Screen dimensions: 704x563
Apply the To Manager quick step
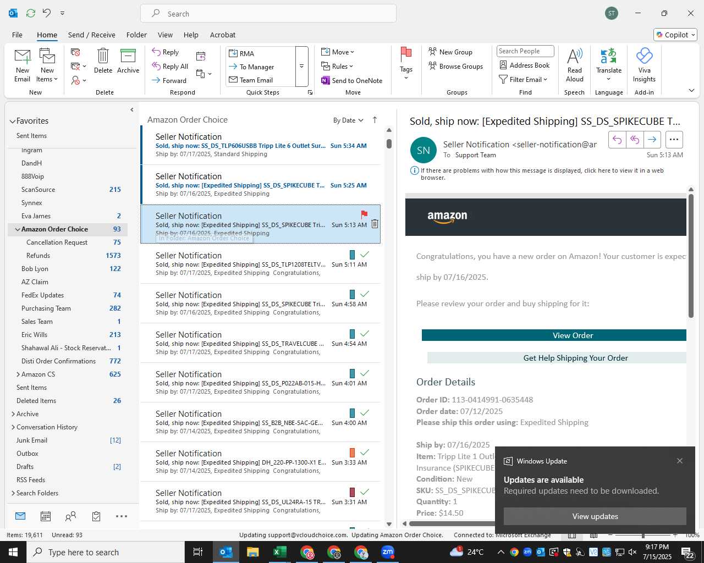pyautogui.click(x=261, y=67)
